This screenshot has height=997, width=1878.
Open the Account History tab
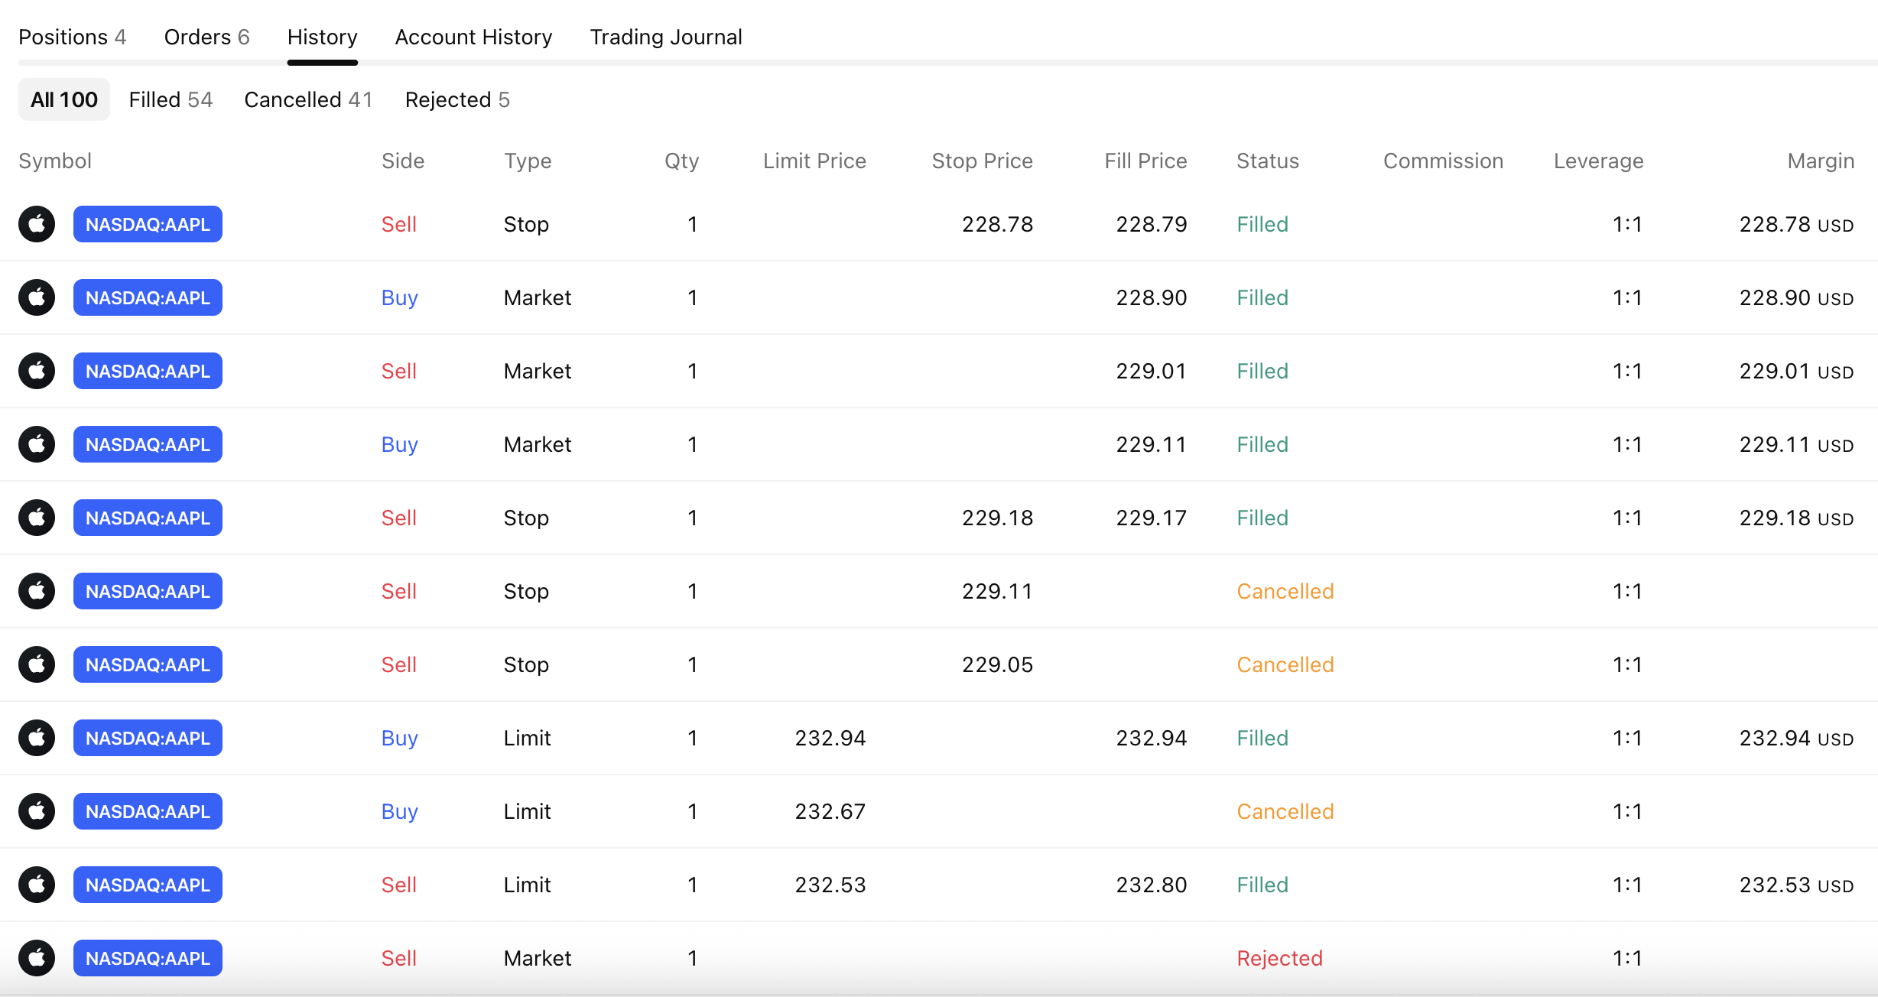(x=473, y=37)
